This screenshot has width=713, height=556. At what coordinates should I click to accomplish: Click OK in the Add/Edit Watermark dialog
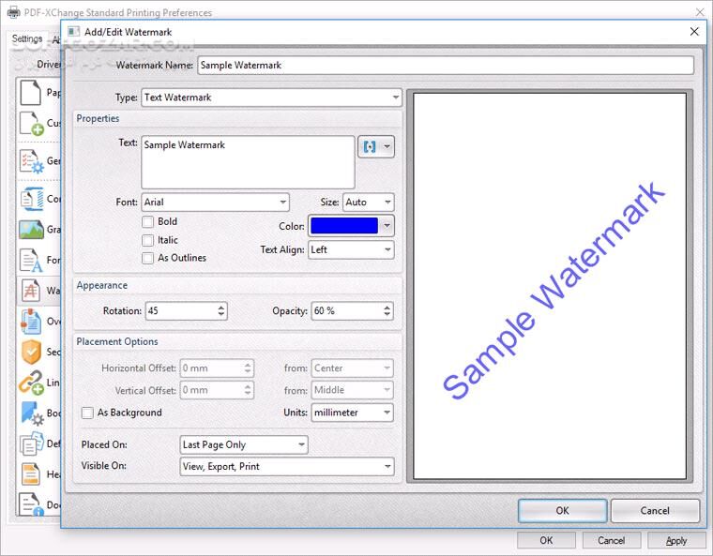pyautogui.click(x=561, y=511)
